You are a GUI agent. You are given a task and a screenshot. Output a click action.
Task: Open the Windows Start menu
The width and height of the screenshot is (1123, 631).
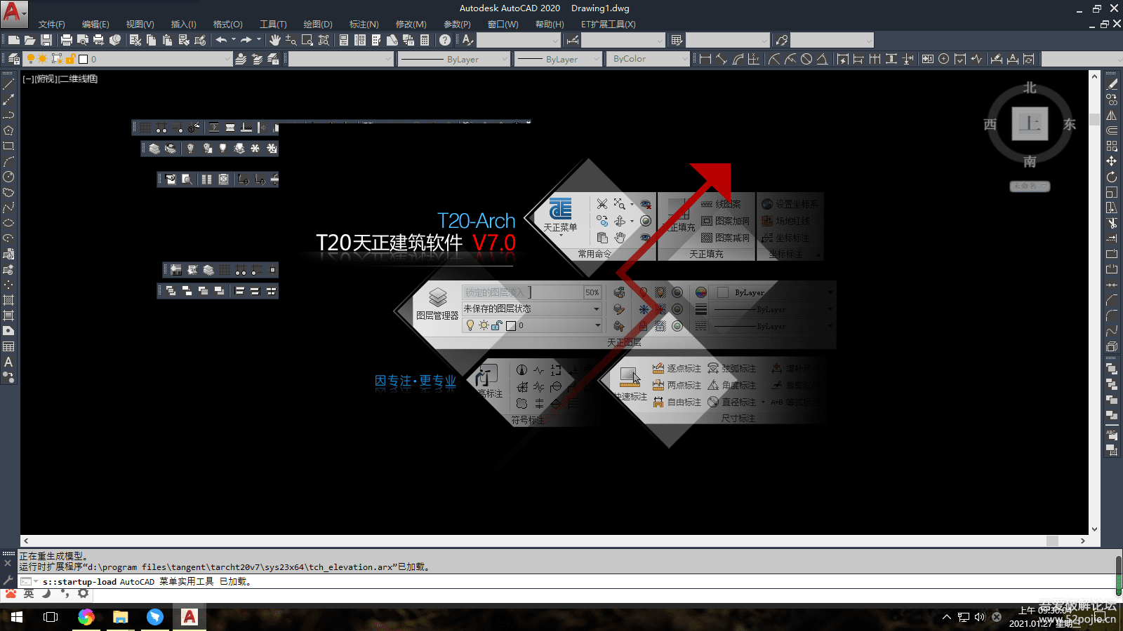tap(16, 617)
